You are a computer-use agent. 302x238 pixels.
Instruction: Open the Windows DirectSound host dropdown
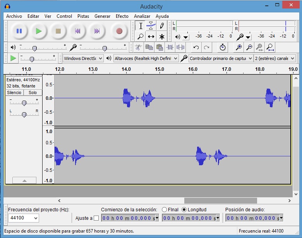[83, 58]
